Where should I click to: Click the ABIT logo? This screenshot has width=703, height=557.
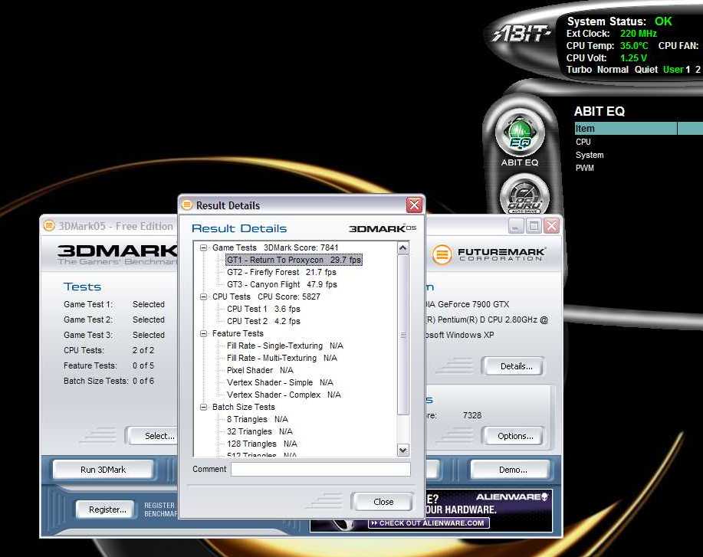pos(521,34)
